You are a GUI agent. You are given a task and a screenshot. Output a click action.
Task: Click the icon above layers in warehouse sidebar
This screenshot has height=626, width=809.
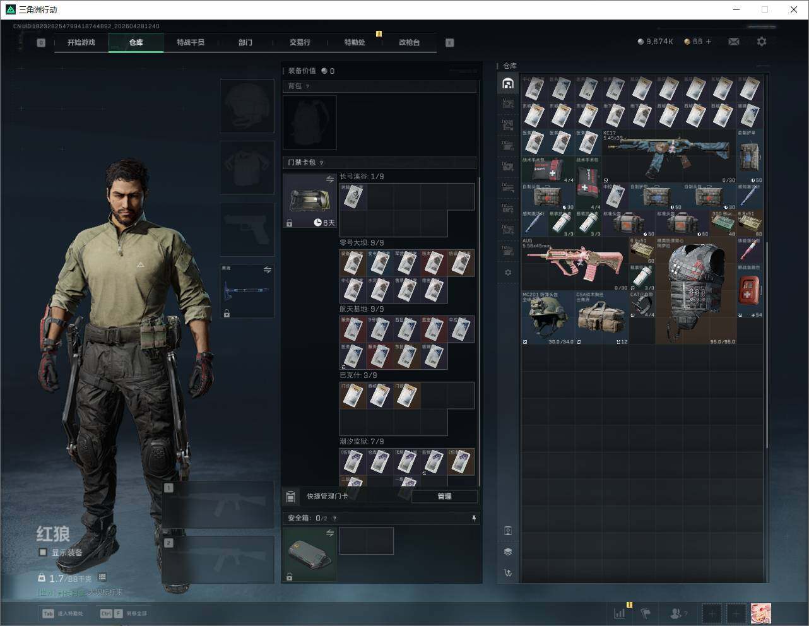click(x=508, y=530)
